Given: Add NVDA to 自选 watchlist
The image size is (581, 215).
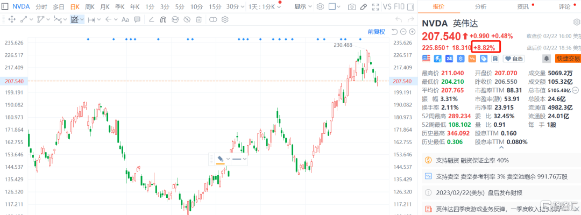Looking at the screenshot, I should [513, 58].
